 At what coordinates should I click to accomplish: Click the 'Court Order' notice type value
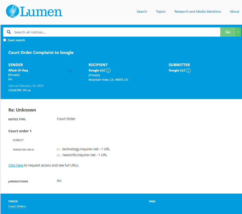coord(66,119)
